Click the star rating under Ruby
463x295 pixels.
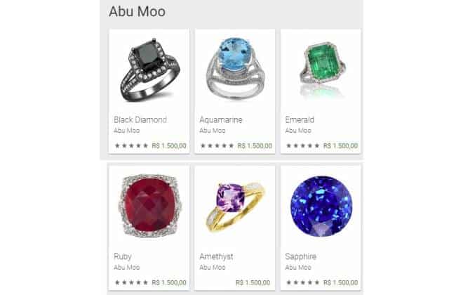131,282
